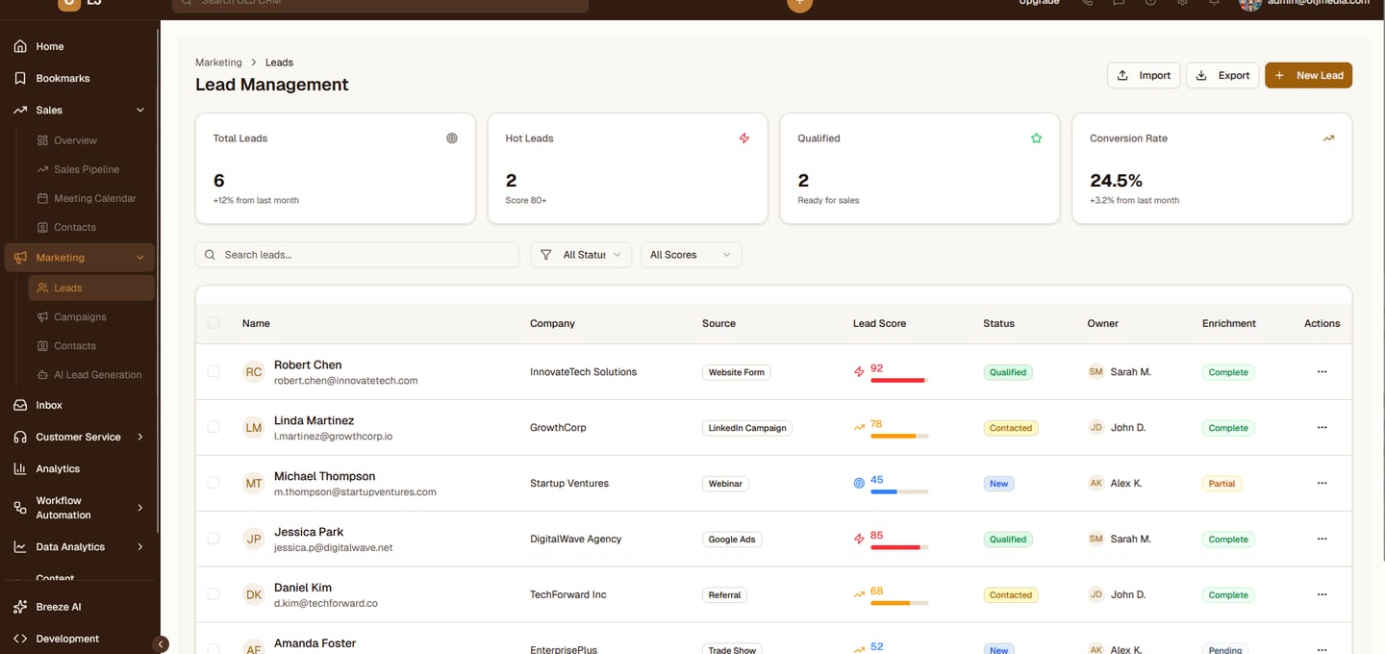Viewport: 1385px width, 654px height.
Task: Tick the select-all checkbox in table header
Action: [214, 323]
